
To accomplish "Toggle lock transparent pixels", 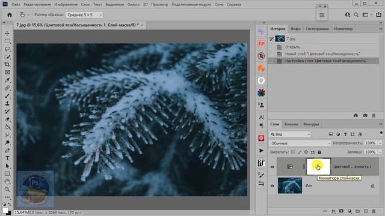I will 293,152.
